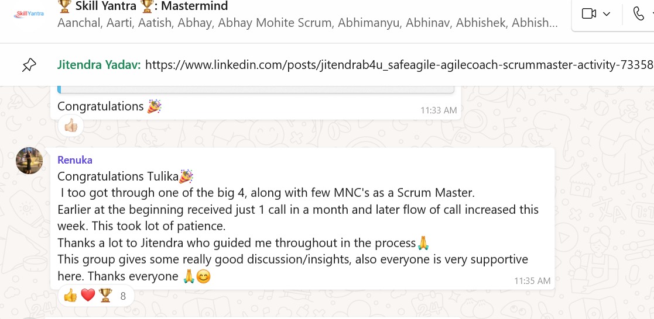Click the pin icon beside pinned message
Image resolution: width=654 pixels, height=319 pixels.
[x=29, y=65]
